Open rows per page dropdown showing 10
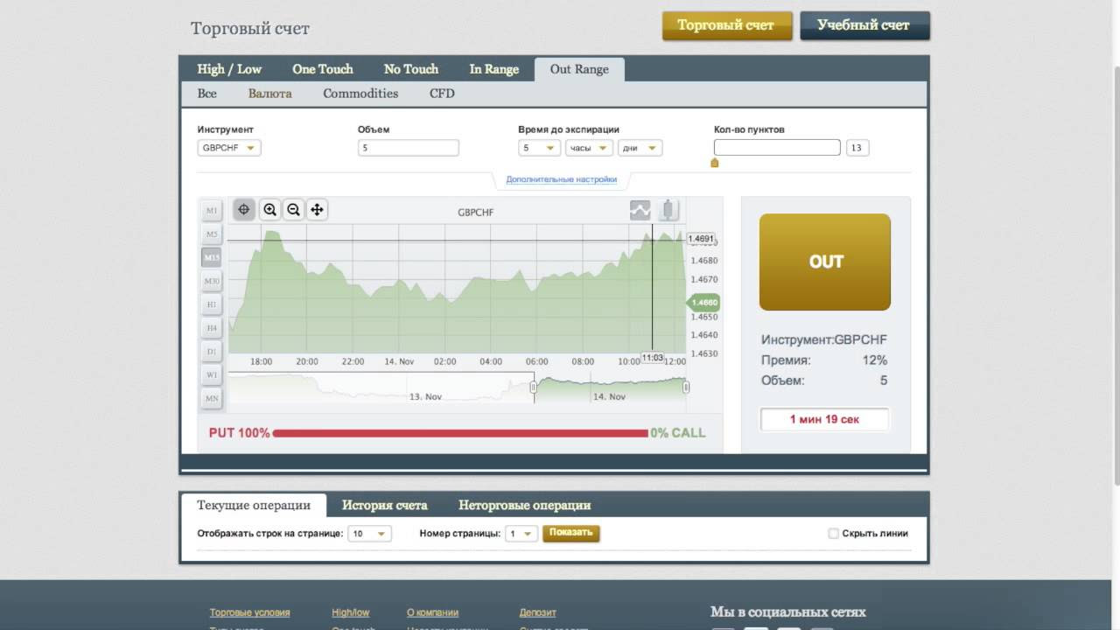This screenshot has width=1120, height=630. click(369, 533)
